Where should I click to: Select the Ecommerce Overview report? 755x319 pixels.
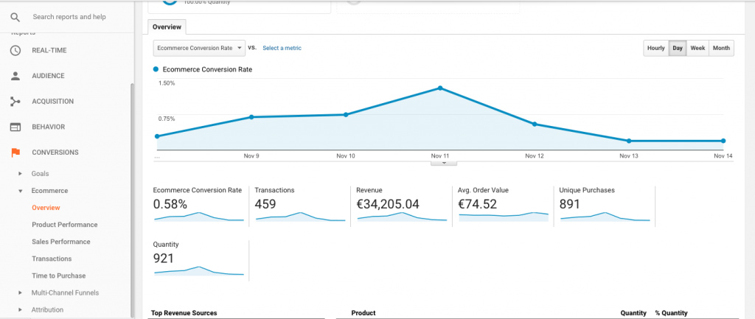tap(46, 208)
